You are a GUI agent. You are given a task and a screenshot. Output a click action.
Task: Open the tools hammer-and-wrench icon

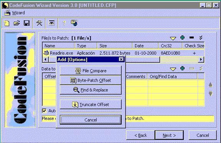point(39,23)
